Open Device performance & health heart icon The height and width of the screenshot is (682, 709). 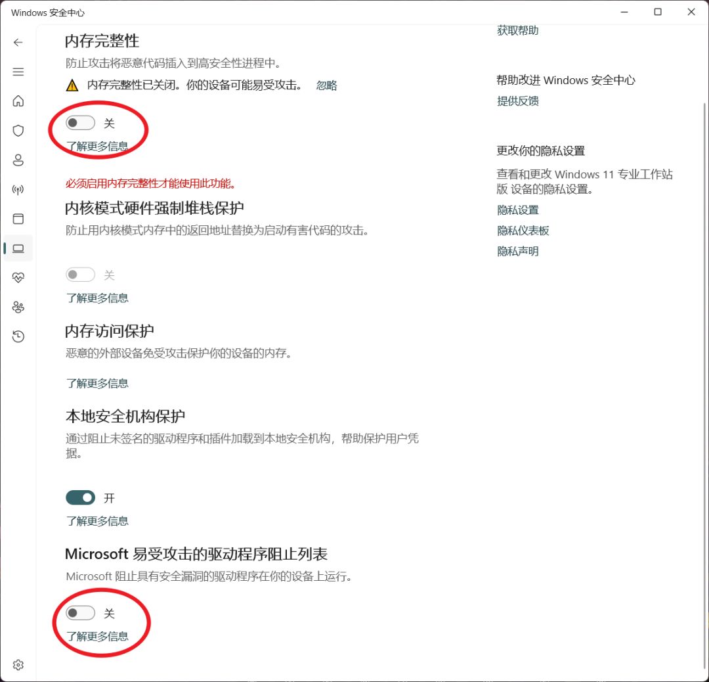[x=18, y=277]
